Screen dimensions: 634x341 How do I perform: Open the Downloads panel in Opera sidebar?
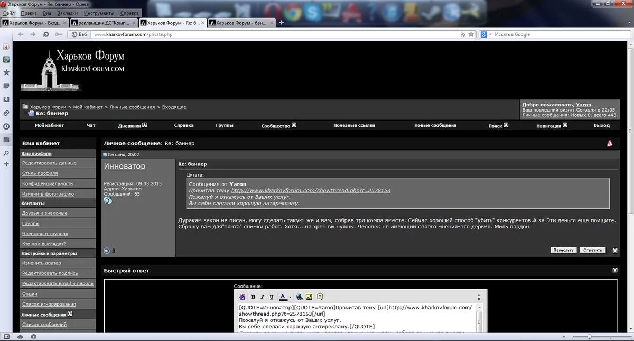click(6, 99)
